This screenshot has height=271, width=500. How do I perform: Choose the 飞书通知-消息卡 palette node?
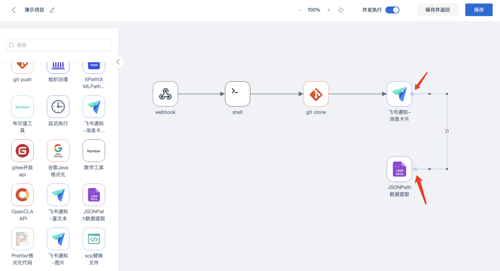tap(94, 107)
